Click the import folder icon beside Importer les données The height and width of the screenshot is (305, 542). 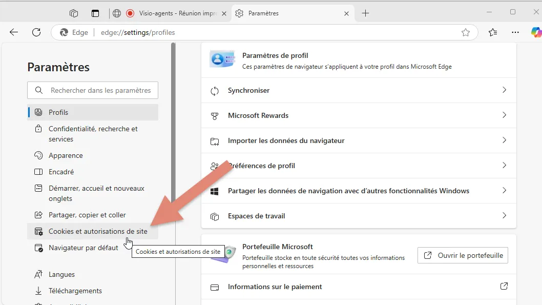click(215, 141)
